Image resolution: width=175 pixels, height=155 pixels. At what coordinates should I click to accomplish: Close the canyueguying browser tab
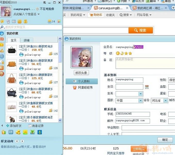(127, 8)
